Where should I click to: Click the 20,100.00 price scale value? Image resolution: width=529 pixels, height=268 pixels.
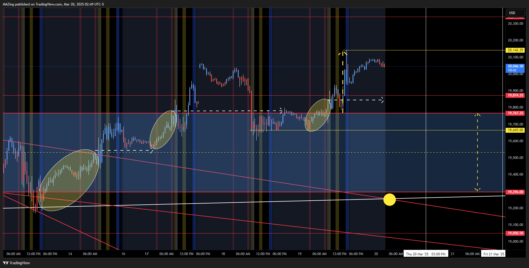point(515,57)
